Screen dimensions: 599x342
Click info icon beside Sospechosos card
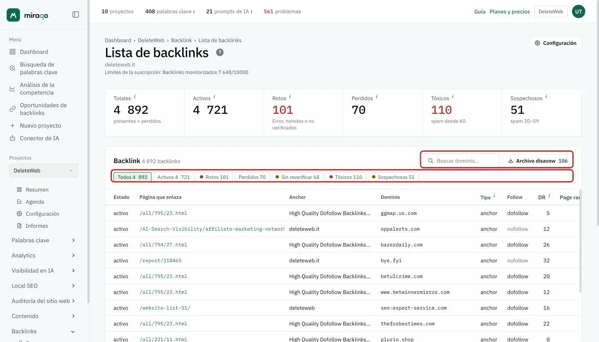(x=546, y=97)
